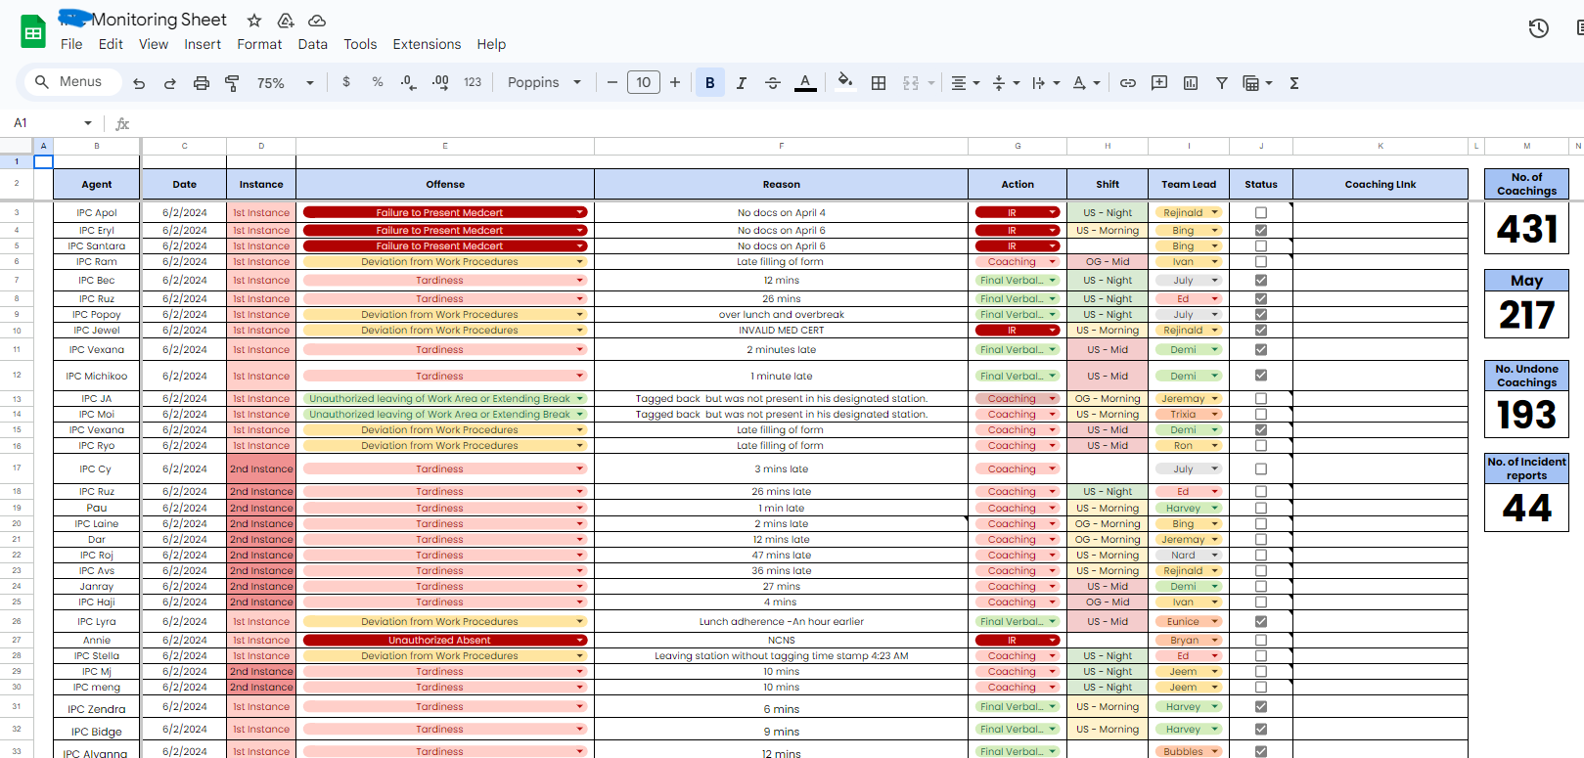The width and height of the screenshot is (1584, 758).
Task: Select the Reason column header cell
Action: point(782,184)
